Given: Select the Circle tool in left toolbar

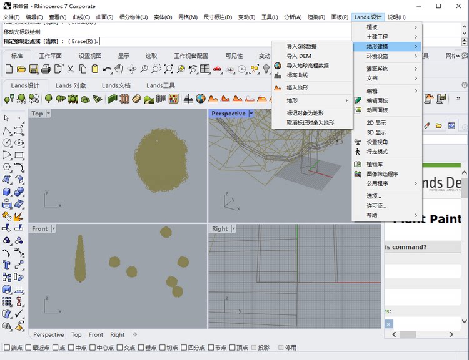Looking at the screenshot, I should [x=7, y=143].
